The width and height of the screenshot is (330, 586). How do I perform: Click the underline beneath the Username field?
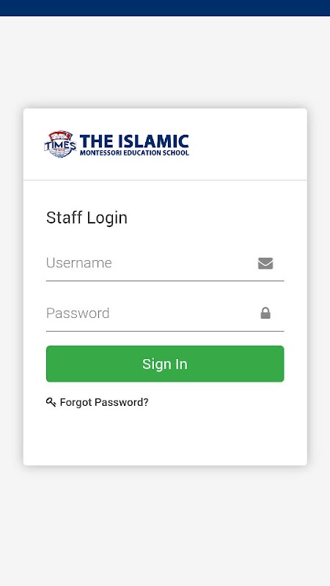click(165, 281)
